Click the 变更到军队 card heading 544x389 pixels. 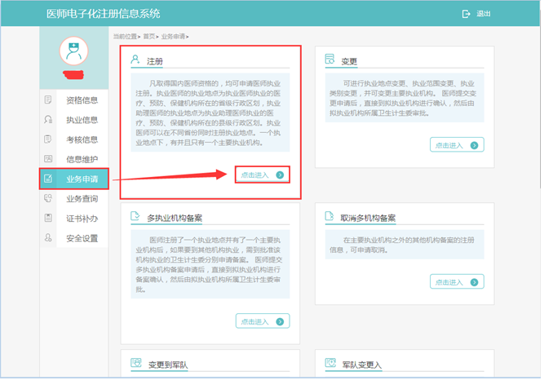pyautogui.click(x=168, y=364)
